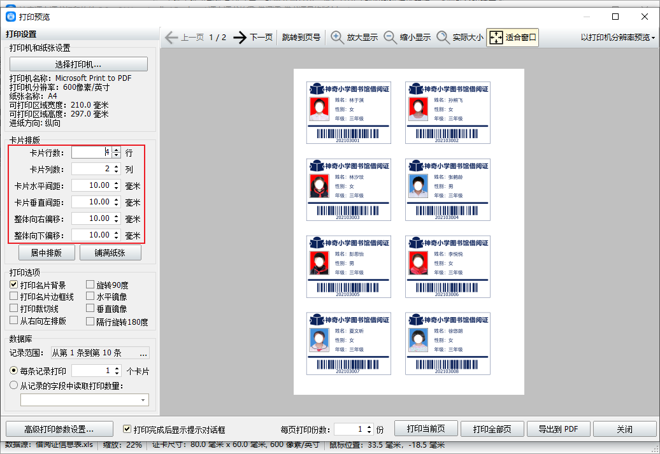Click 实际大小 label
Screen dimensions: 660x454
tap(468, 38)
